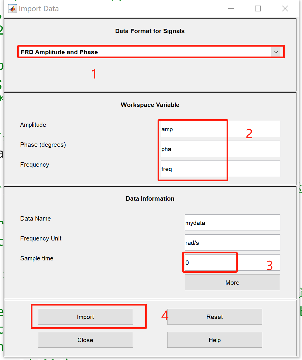Click the Frequency label in Workspace Variable
302x360 pixels.
coord(34,165)
